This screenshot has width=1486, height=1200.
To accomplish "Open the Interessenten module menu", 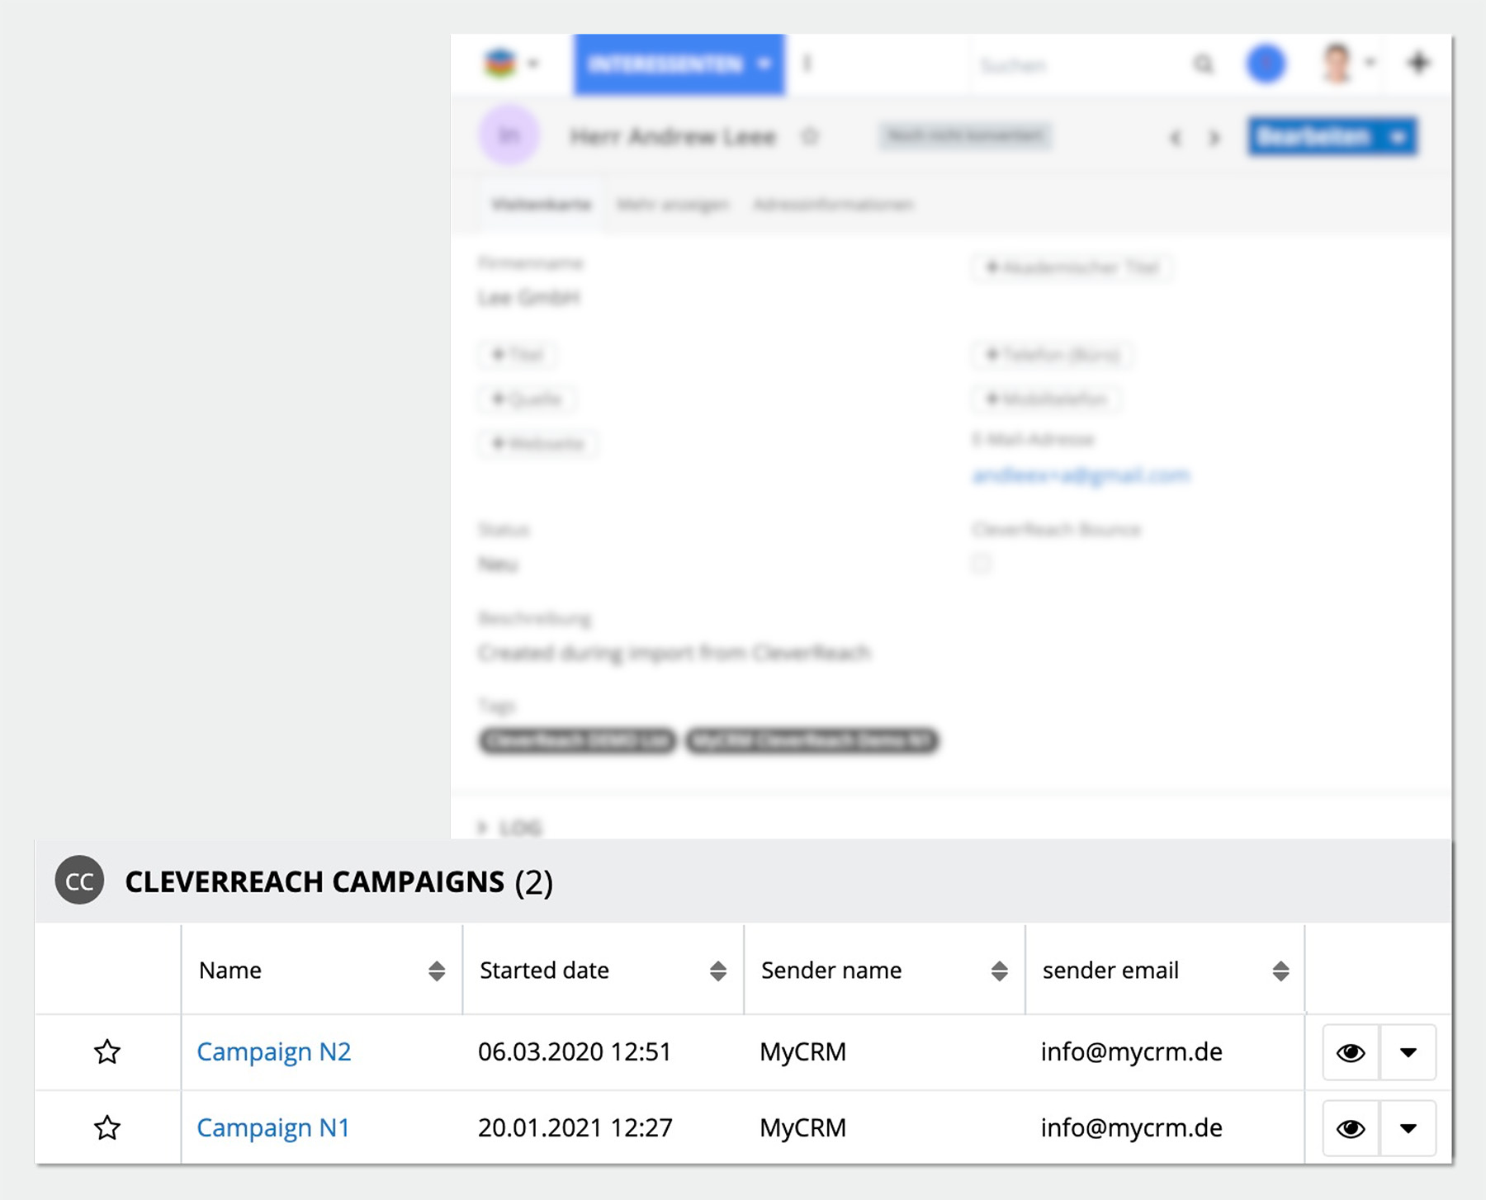I will (679, 64).
